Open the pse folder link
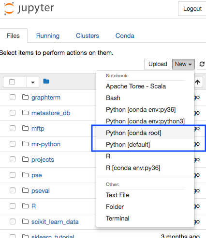206x238 pixels. coord(37,175)
